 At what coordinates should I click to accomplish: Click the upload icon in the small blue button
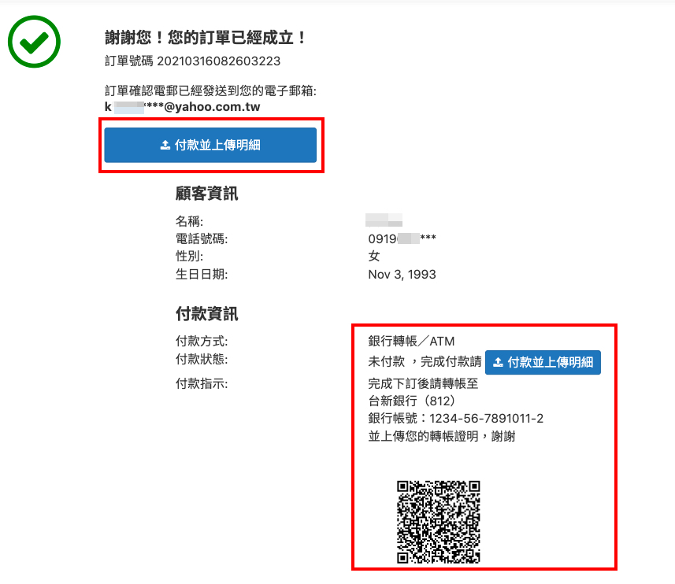498,363
